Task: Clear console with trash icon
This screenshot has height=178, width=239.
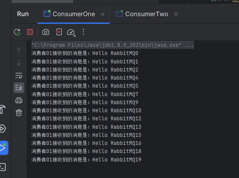Action: (x=19, y=113)
